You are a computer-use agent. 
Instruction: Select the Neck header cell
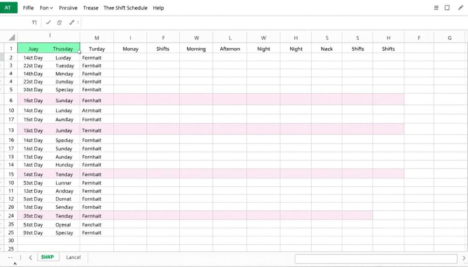[326, 48]
